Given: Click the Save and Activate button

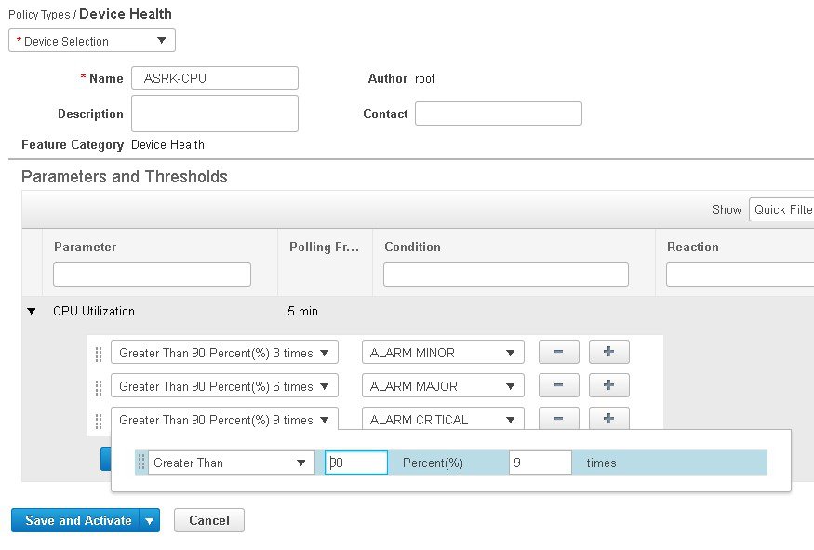Looking at the screenshot, I should click(77, 521).
